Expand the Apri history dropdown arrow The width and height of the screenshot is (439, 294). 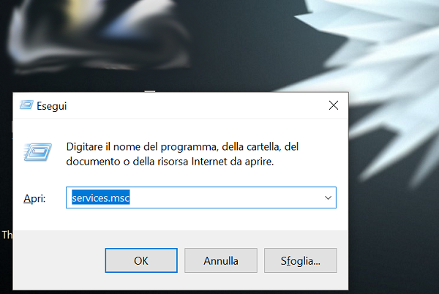click(328, 197)
